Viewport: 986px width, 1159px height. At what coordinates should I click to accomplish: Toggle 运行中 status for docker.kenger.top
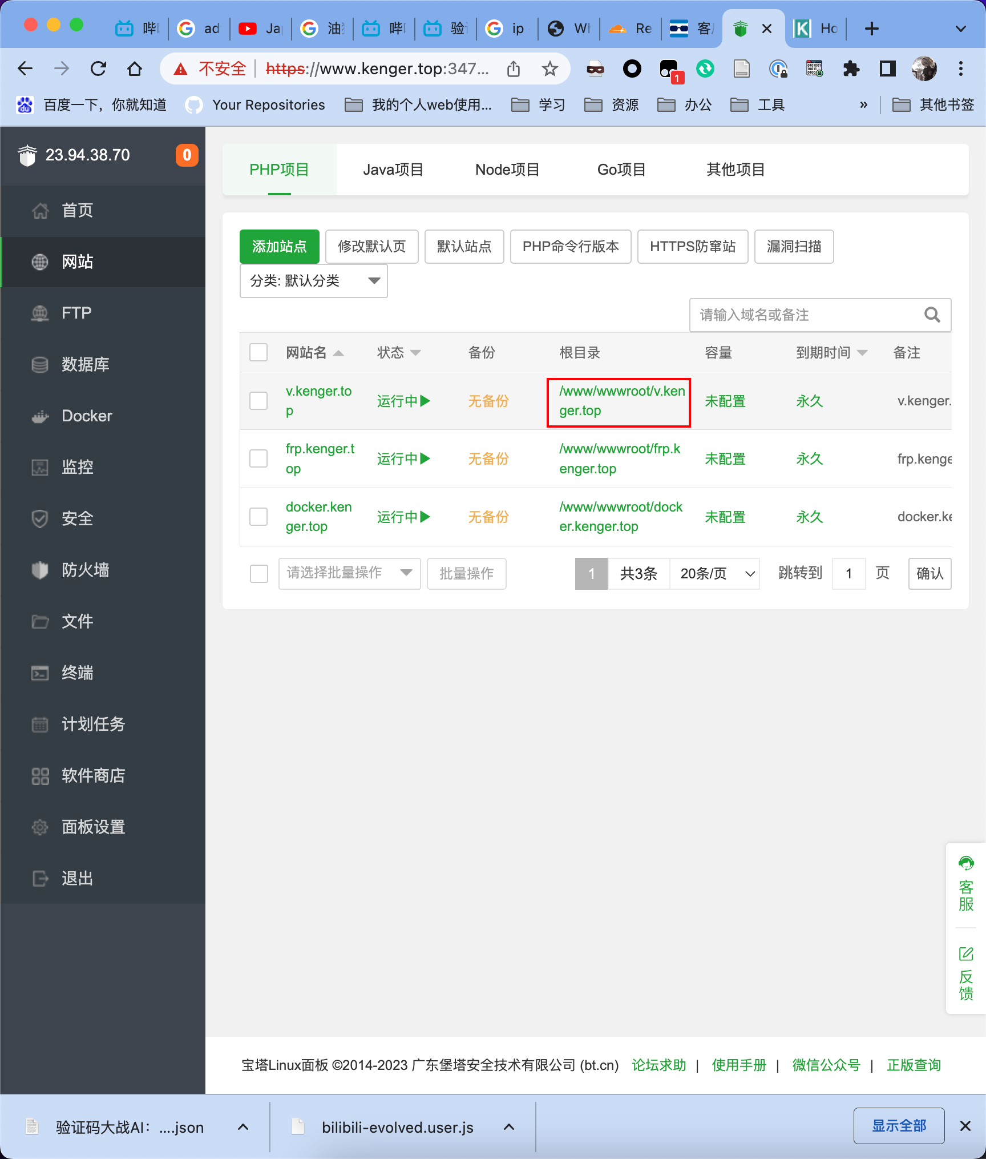pos(403,517)
